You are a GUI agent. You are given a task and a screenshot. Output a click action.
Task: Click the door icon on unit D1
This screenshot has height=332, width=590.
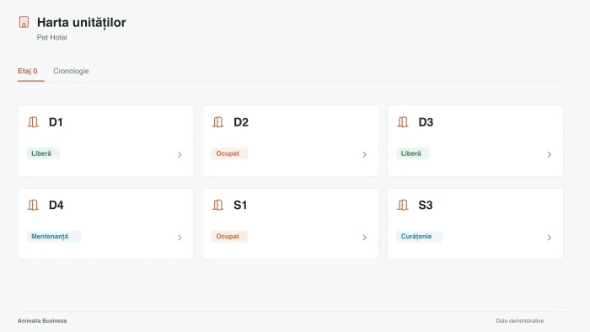click(x=33, y=122)
